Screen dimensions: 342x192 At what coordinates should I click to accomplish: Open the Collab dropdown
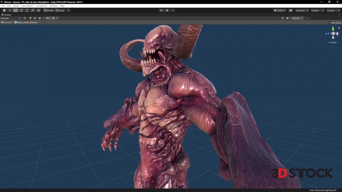click(280, 10)
